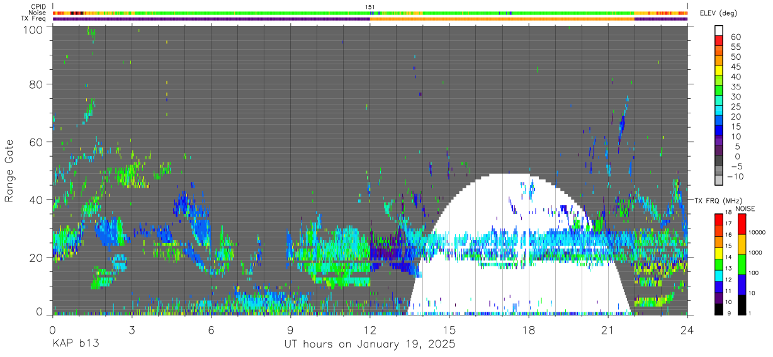Screen dimensions: 773x357
Task: Click the 12 hour tick on UT axis
Action: point(370,329)
